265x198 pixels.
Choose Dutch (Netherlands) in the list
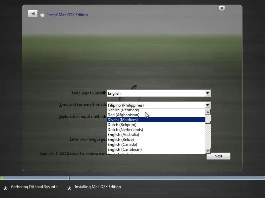pyautogui.click(x=156, y=130)
